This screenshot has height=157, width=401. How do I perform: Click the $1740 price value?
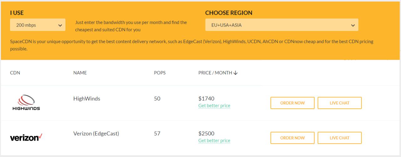click(x=206, y=99)
